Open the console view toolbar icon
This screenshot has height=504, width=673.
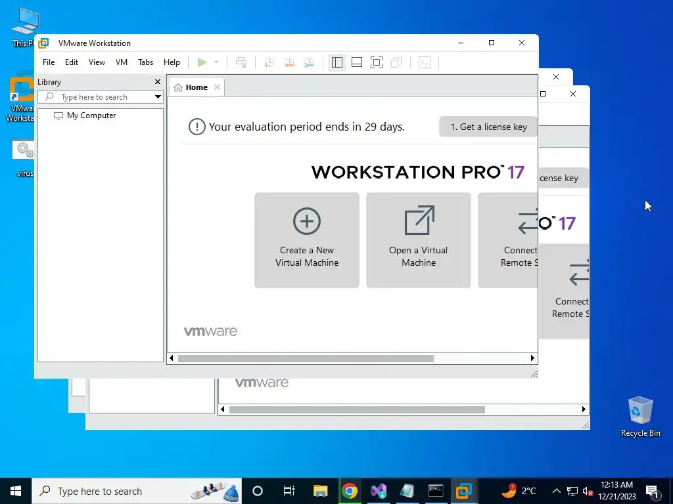pos(425,62)
